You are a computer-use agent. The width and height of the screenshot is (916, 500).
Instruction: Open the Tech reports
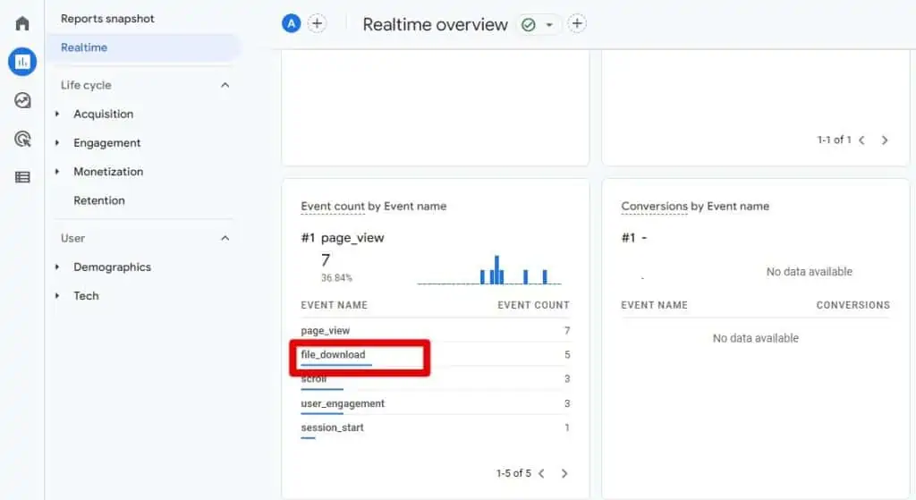(86, 295)
